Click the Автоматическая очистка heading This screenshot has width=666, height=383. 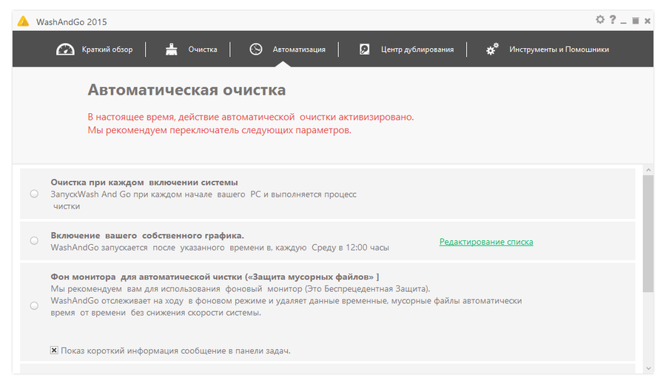186,90
